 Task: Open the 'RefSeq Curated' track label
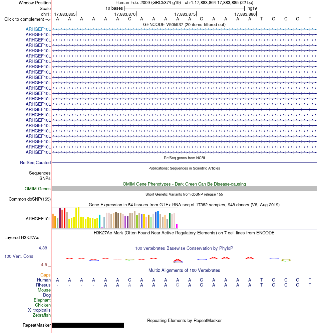[35, 163]
